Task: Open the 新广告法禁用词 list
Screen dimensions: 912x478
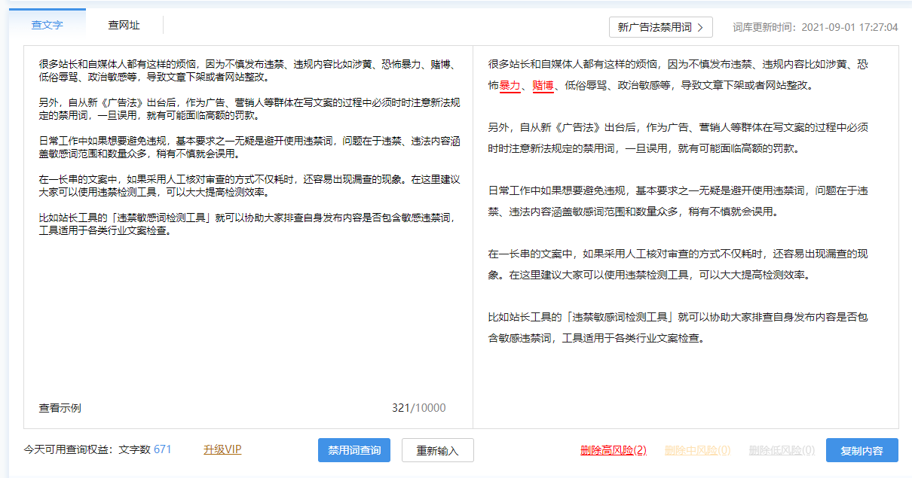Action: (x=660, y=27)
